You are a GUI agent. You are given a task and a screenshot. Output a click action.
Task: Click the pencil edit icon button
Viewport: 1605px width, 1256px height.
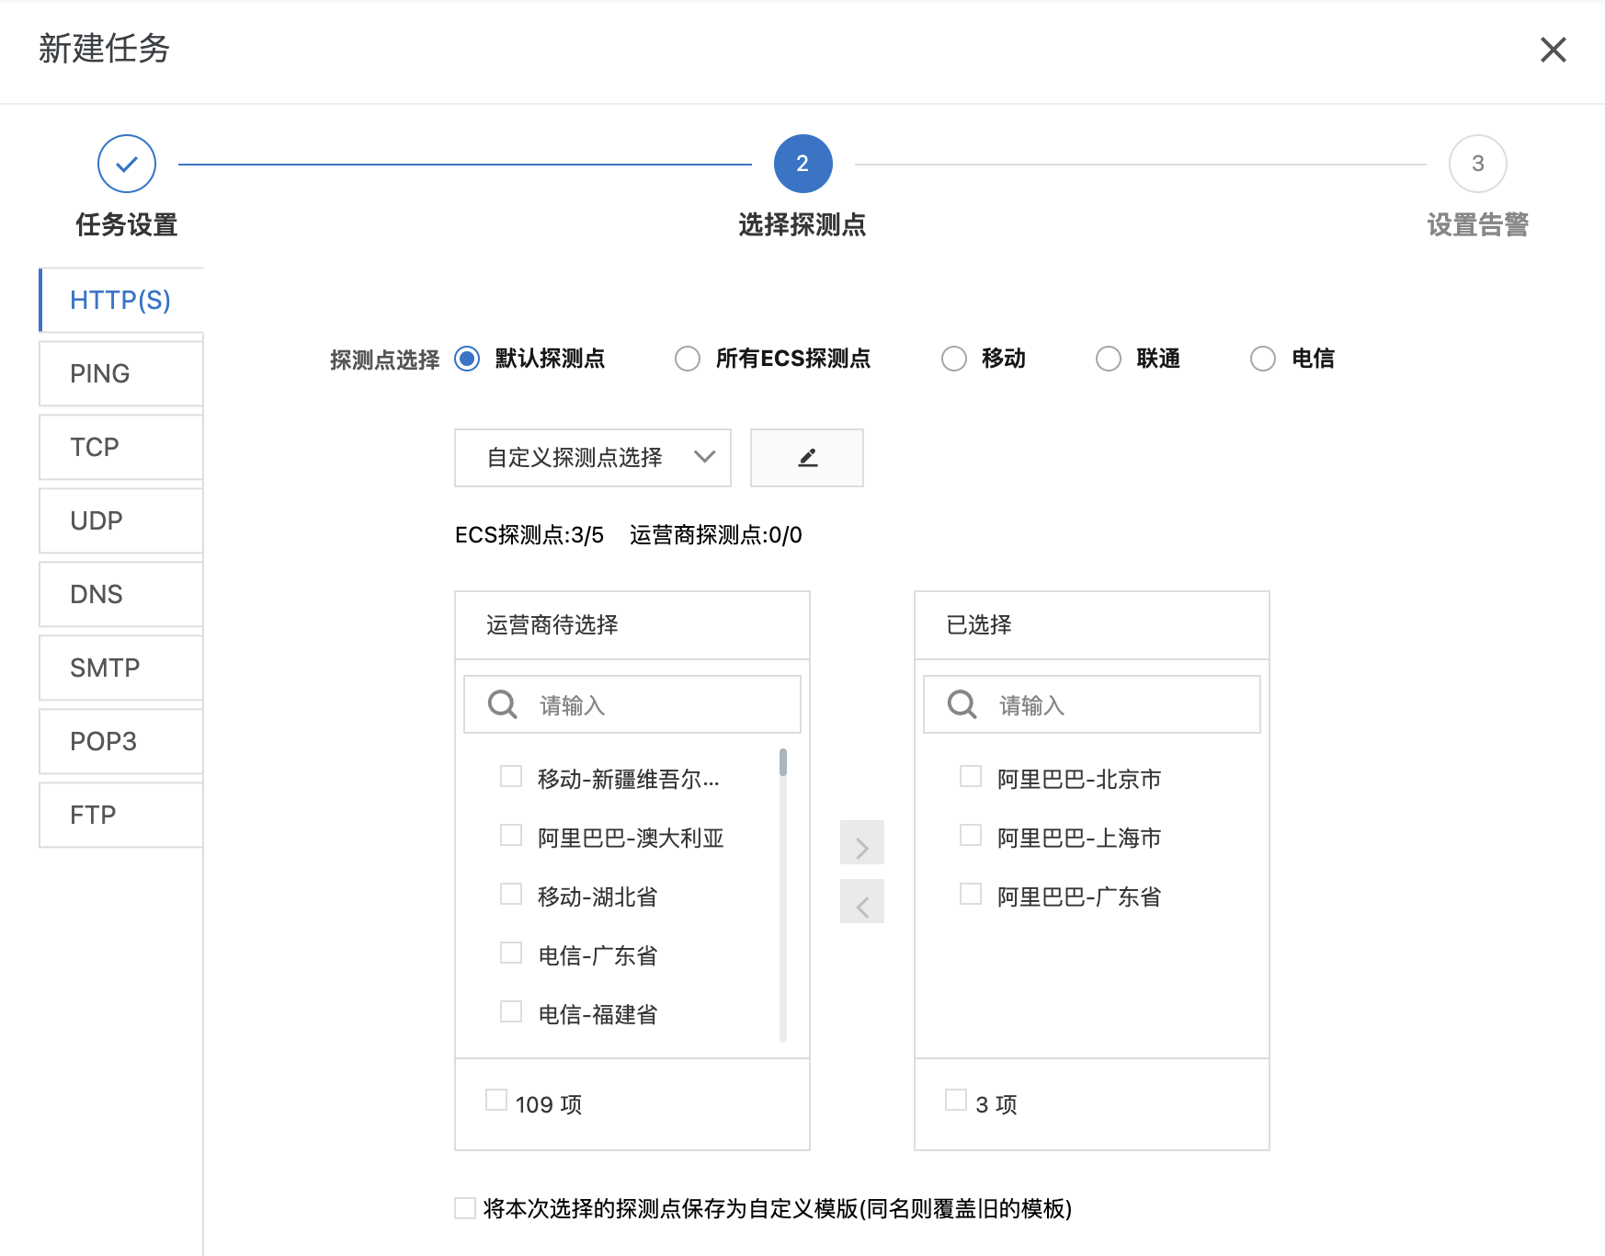pyautogui.click(x=806, y=458)
